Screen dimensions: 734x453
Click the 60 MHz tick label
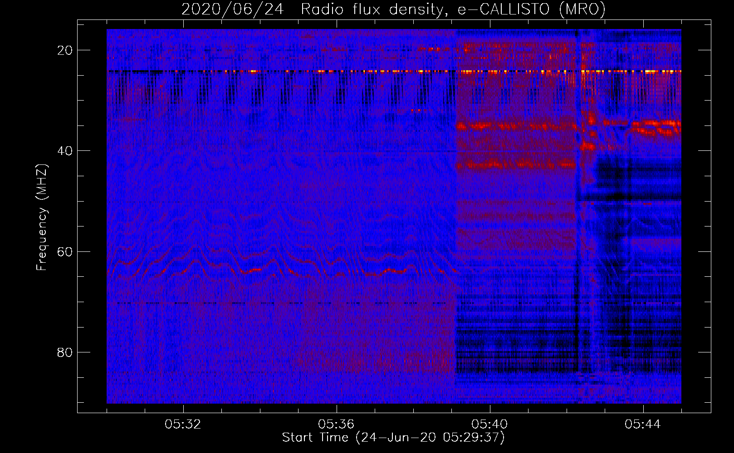[x=65, y=251]
